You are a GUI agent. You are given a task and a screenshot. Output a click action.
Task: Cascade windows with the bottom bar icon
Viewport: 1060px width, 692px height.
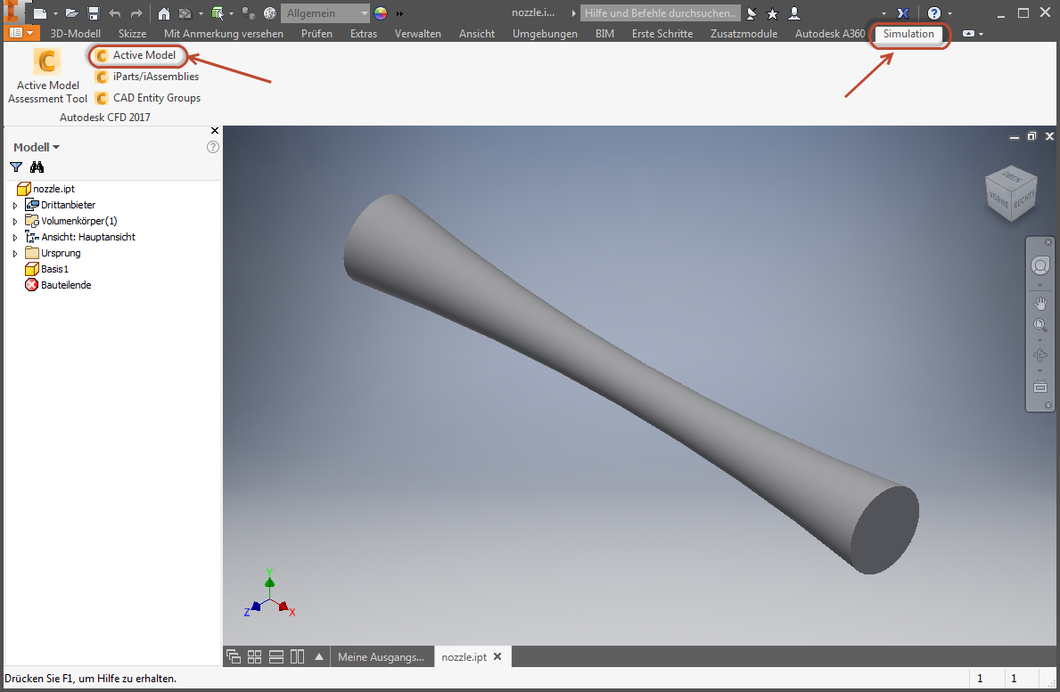click(x=234, y=656)
